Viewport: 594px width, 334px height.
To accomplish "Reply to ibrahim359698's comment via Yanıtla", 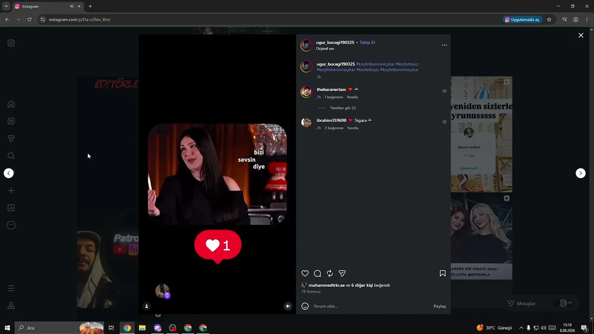I will click(x=353, y=128).
